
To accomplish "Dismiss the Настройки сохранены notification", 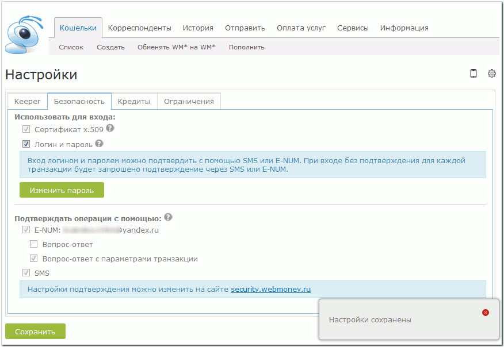I will click(485, 313).
